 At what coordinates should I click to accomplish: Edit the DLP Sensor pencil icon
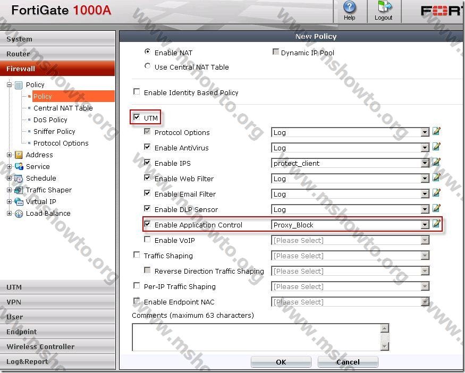(x=436, y=208)
